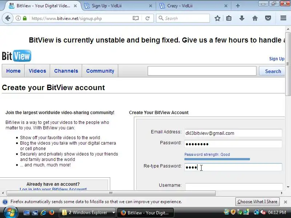
Task: Click the info icon in Firefox notification bar
Action: point(5,202)
